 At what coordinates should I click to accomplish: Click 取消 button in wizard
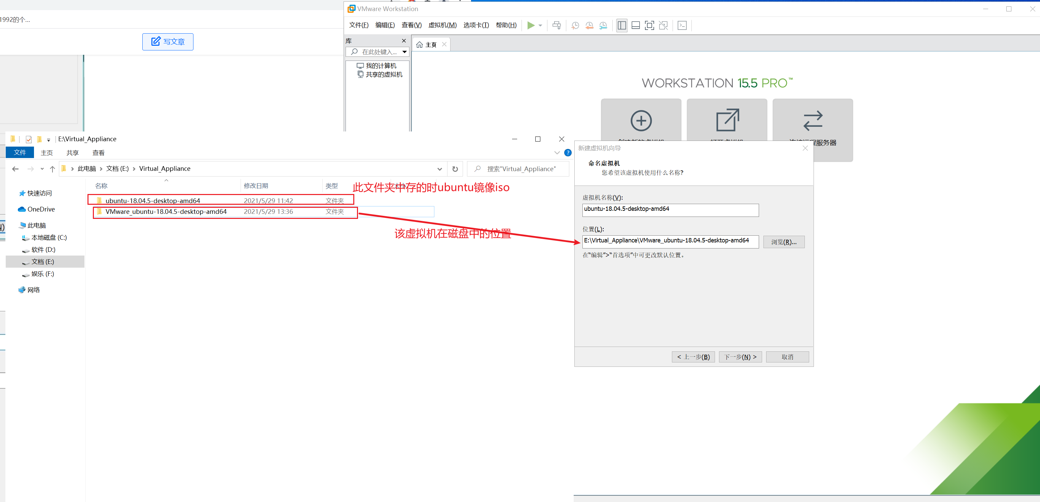tap(787, 357)
